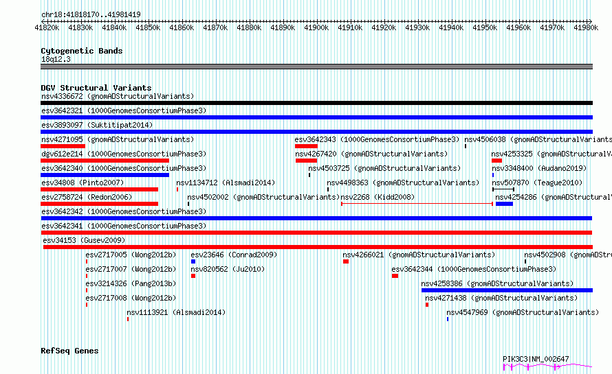Viewport: 612px width, 374px height.
Task: Open nsv4506038 variant label
Action: (x=538, y=139)
